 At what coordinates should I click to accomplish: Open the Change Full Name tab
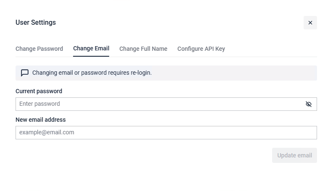pos(143,49)
